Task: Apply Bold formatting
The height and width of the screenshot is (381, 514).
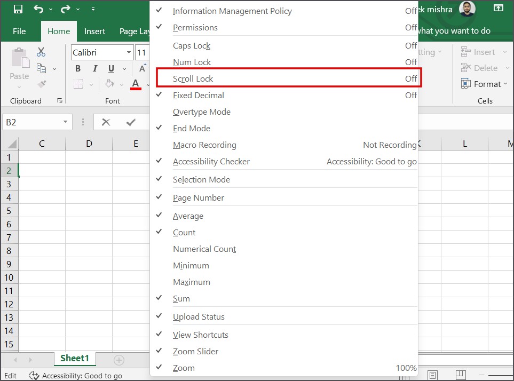Action: tap(77, 68)
